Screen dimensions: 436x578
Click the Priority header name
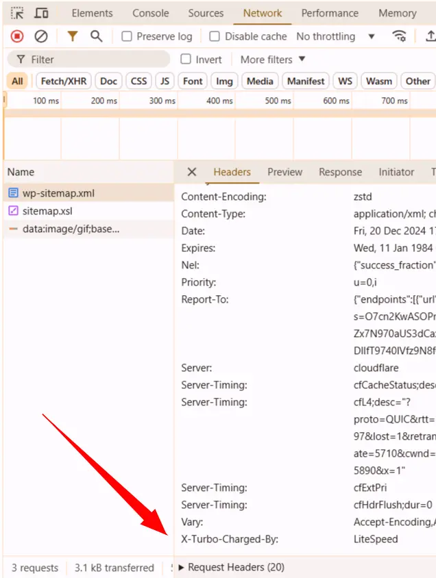coord(198,282)
